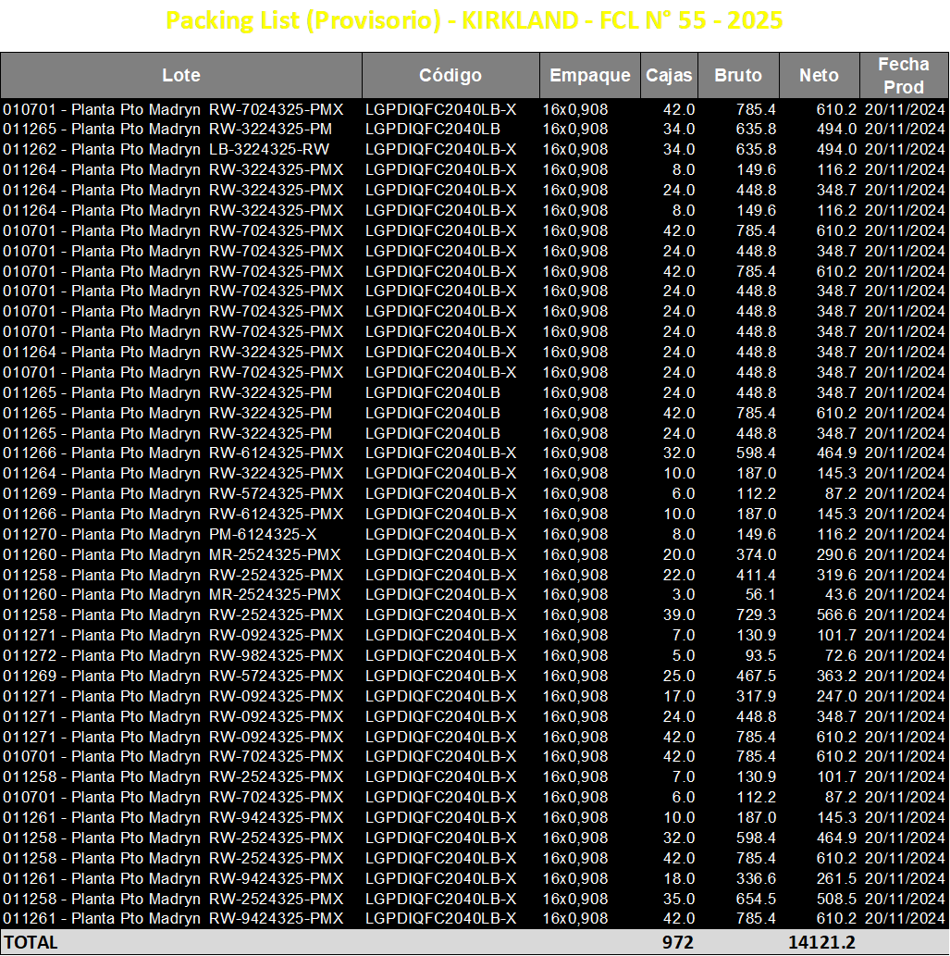Select the Neto column header
The width and height of the screenshot is (950, 956).
819,75
